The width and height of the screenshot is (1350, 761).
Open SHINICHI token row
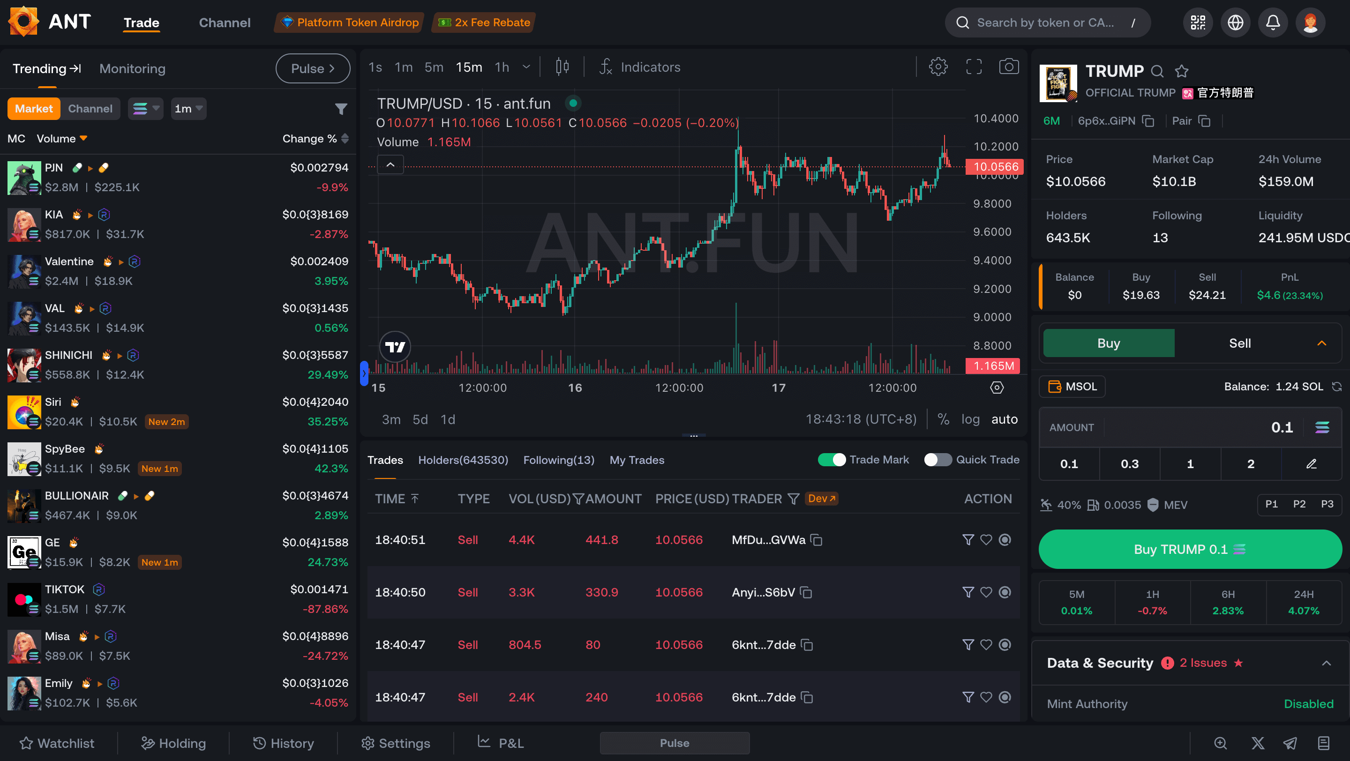[x=178, y=365]
